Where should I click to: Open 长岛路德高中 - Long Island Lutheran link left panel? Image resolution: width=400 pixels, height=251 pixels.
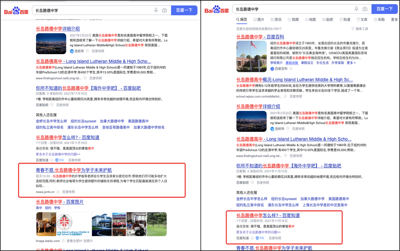click(93, 61)
